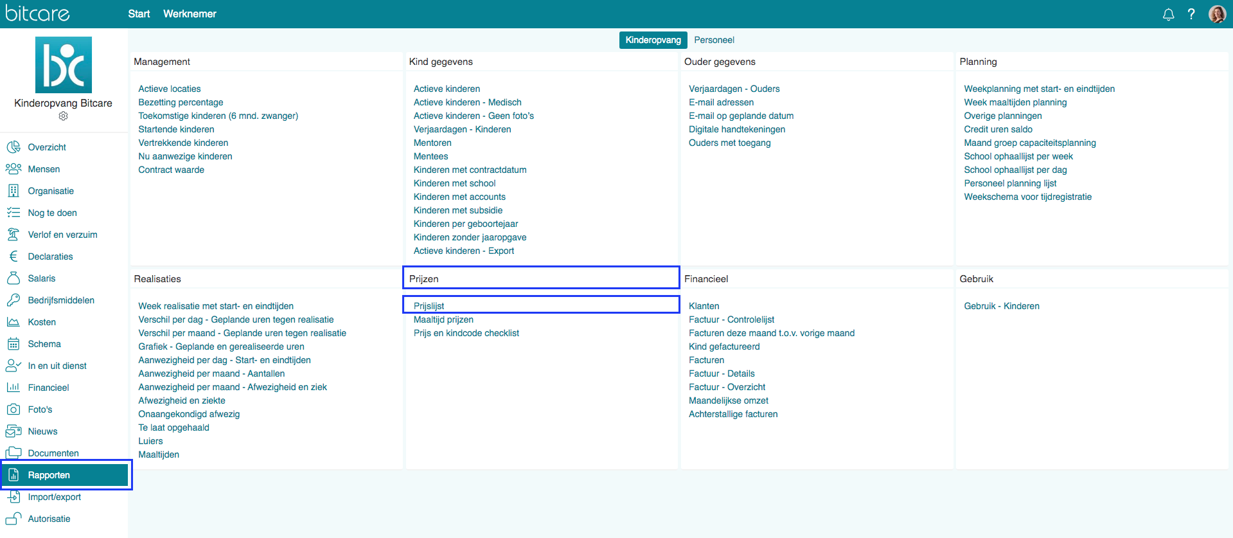The width and height of the screenshot is (1233, 538).
Task: Click the Documenten folder icon
Action: coord(13,453)
